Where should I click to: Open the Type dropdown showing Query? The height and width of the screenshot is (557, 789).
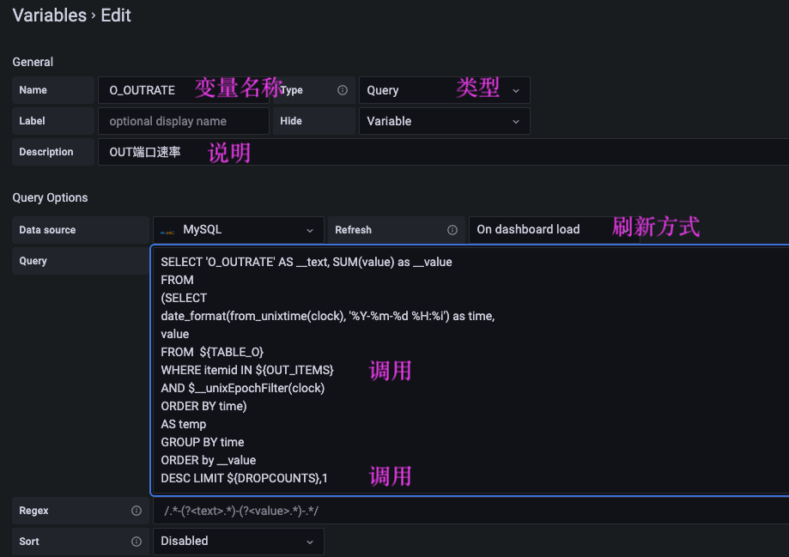(x=445, y=90)
